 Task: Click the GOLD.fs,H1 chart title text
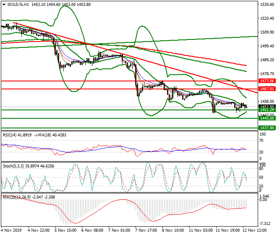click(18, 5)
